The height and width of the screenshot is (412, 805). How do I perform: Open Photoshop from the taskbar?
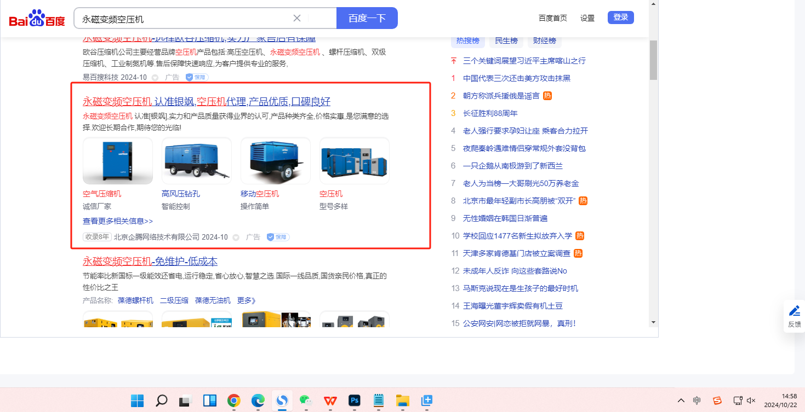355,401
